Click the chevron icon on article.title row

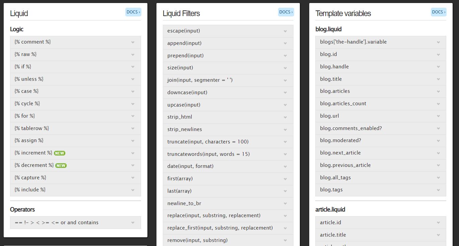438,235
